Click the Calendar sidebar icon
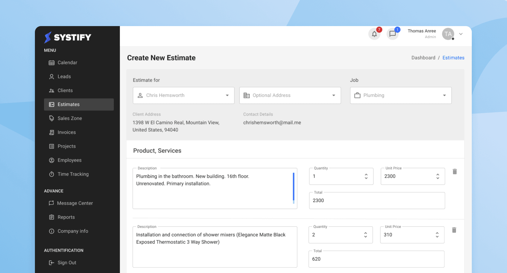Viewport: 507px width, 273px height. click(52, 63)
